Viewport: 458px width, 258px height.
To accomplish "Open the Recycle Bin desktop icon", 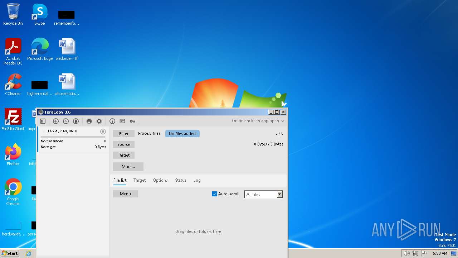I will pos(13,14).
